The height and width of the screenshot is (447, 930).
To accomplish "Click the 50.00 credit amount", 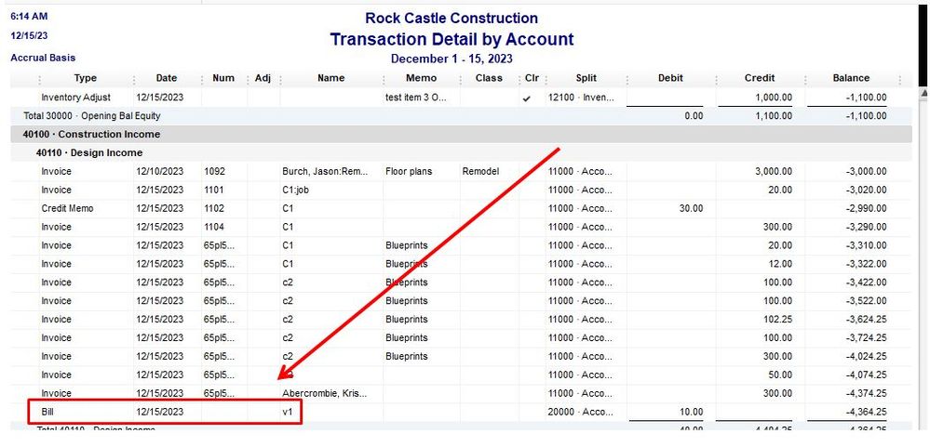I will tap(778, 375).
